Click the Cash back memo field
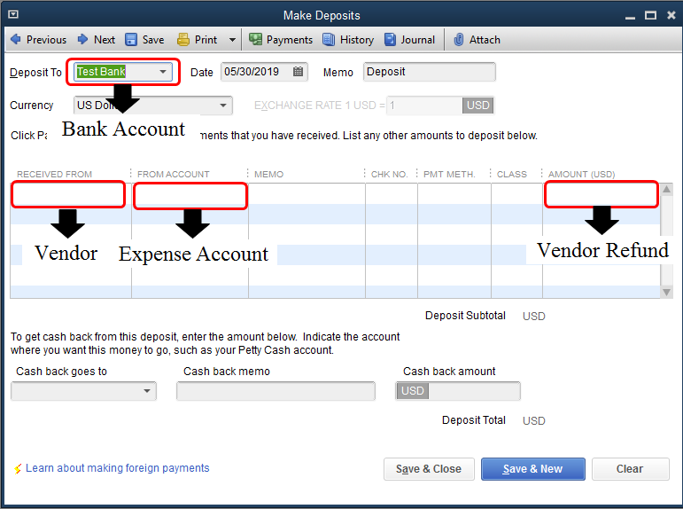The image size is (683, 509). point(276,391)
